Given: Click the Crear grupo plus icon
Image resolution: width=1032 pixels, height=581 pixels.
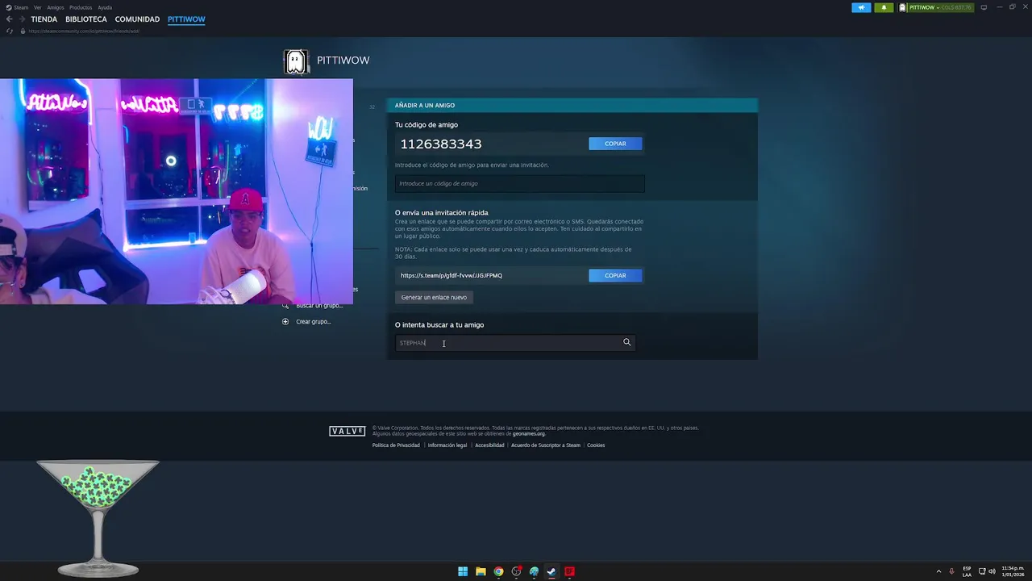Looking at the screenshot, I should click(285, 321).
